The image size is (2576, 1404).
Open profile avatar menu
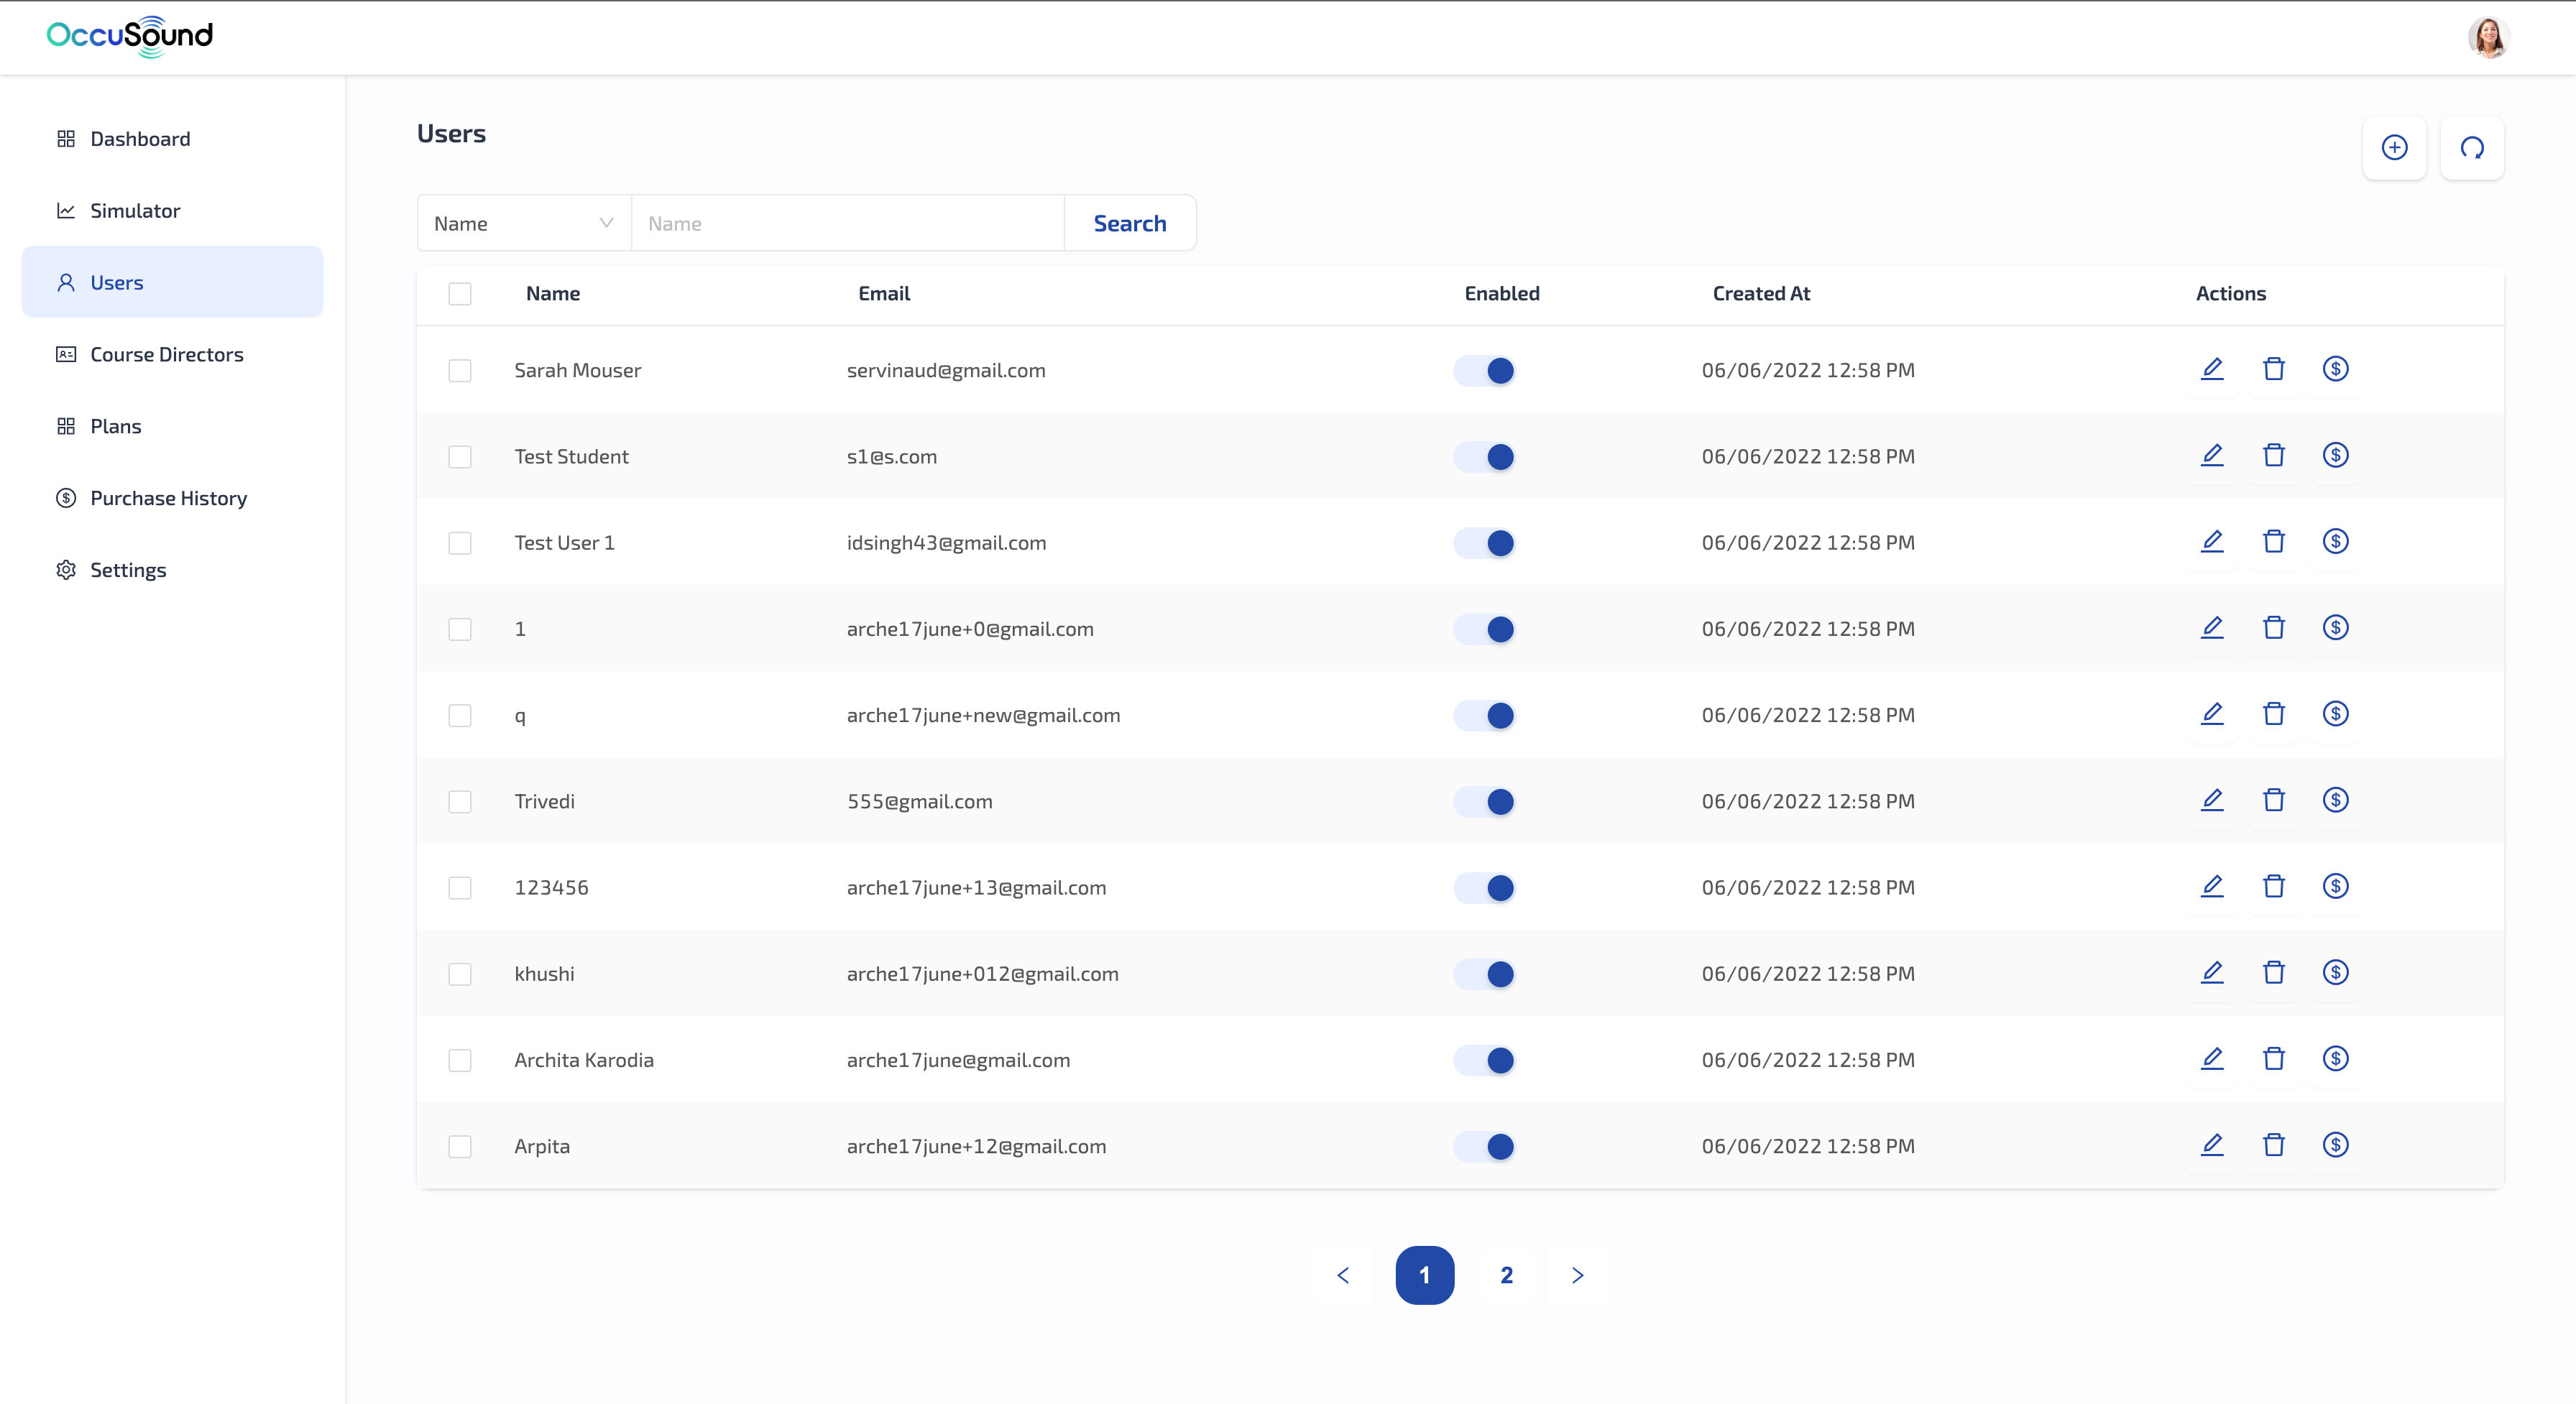click(x=2488, y=38)
